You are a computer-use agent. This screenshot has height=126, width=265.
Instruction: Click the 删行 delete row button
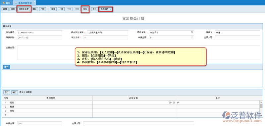pyautogui.click(x=14, y=92)
